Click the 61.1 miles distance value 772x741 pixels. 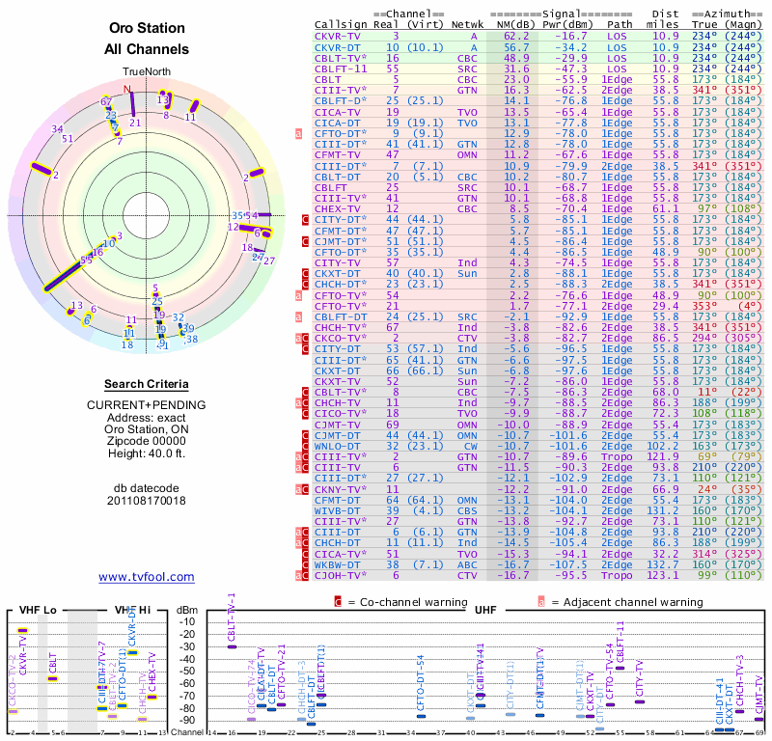click(x=666, y=208)
